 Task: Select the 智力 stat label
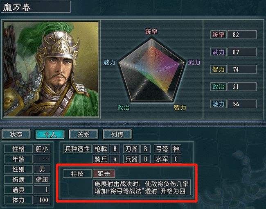pyautogui.click(x=219, y=69)
